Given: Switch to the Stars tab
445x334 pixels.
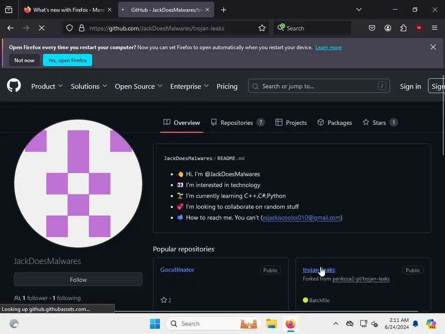Looking at the screenshot, I should pos(380,123).
